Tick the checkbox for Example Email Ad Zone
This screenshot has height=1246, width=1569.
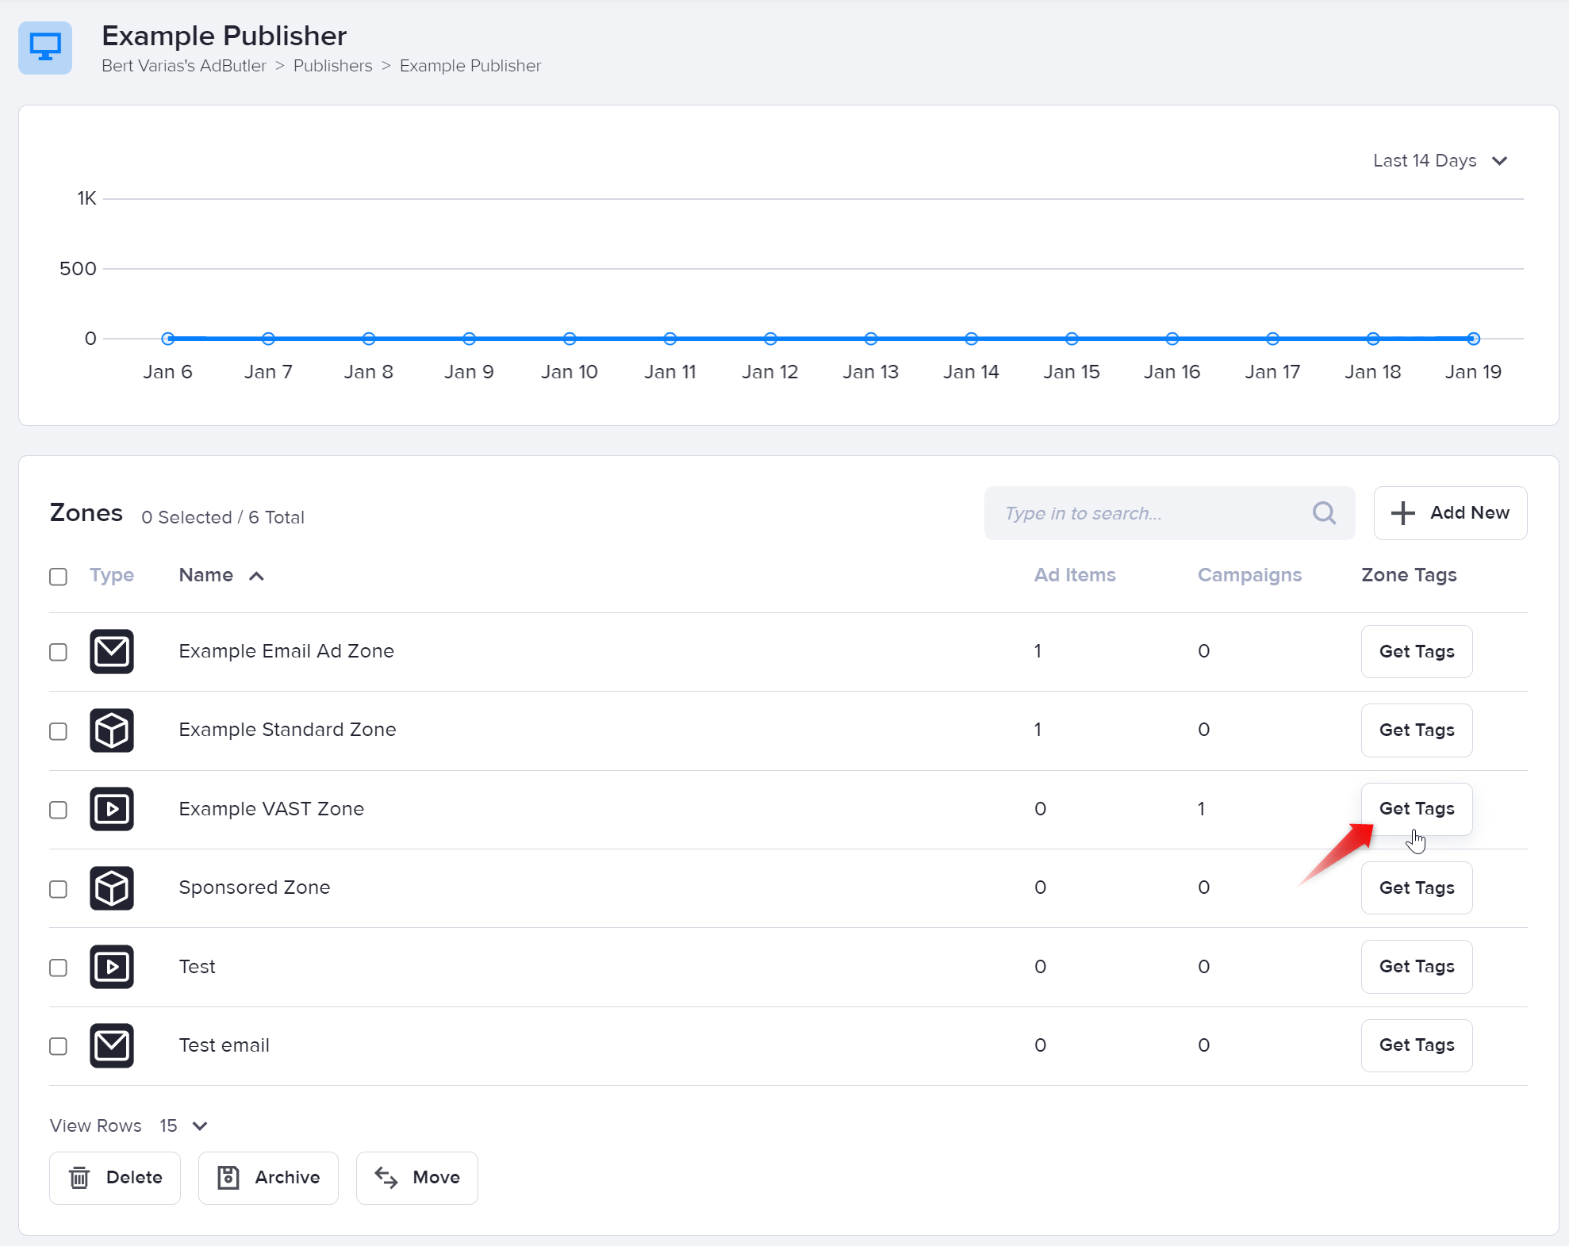[58, 652]
